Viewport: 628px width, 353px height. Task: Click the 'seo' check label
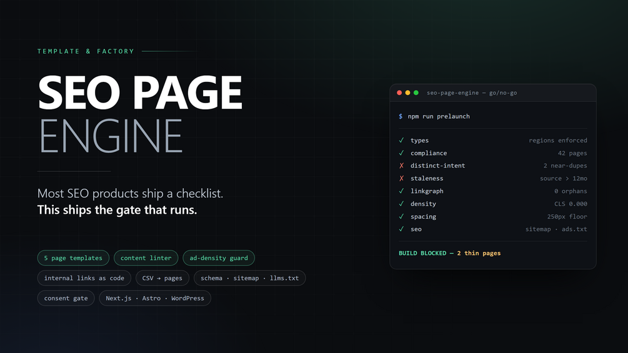[x=416, y=229]
